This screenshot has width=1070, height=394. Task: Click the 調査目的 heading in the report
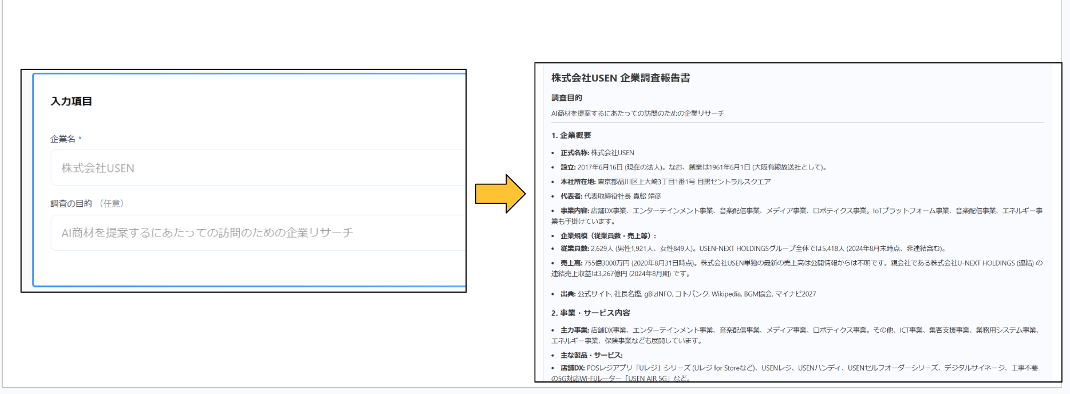(567, 98)
